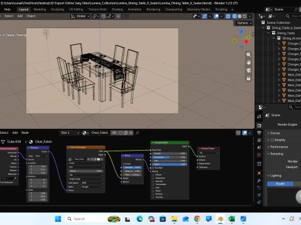
Task: Open the viewport Options dropdown
Action: (x=244, y=23)
